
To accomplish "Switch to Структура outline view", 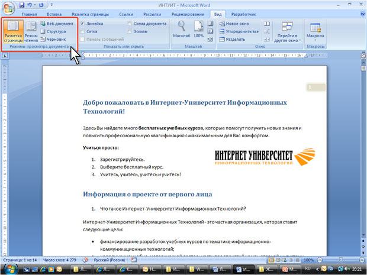I will [x=53, y=31].
